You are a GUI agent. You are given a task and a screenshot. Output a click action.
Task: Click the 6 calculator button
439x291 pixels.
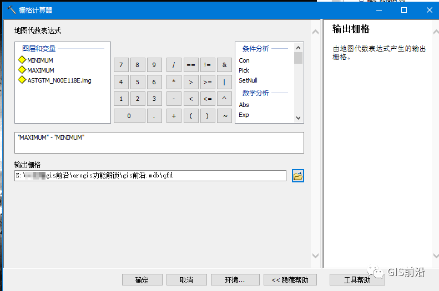(154, 82)
